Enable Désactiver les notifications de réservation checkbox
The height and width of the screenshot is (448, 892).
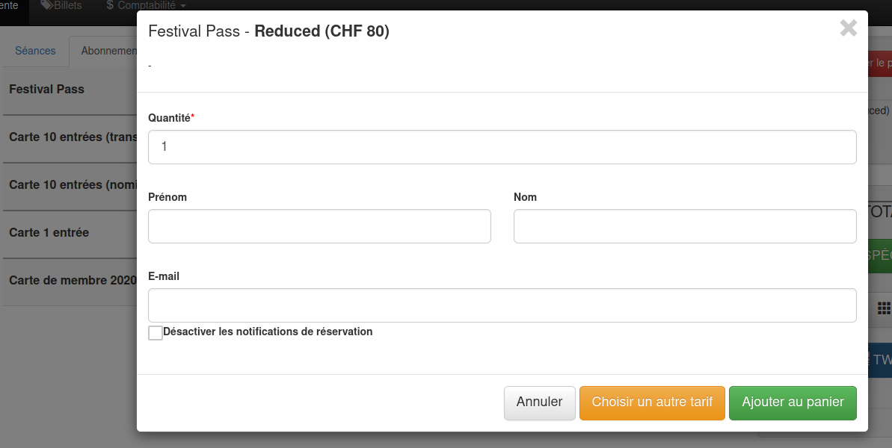tap(156, 333)
